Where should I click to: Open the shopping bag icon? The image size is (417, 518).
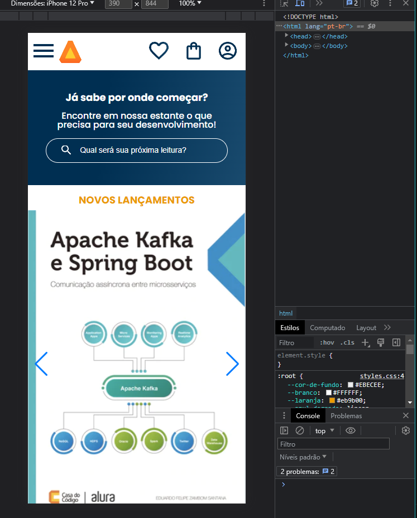tap(194, 51)
